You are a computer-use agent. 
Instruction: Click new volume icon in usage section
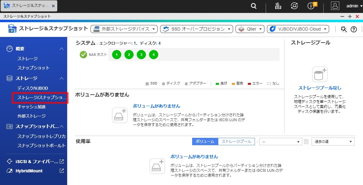pos(157,166)
